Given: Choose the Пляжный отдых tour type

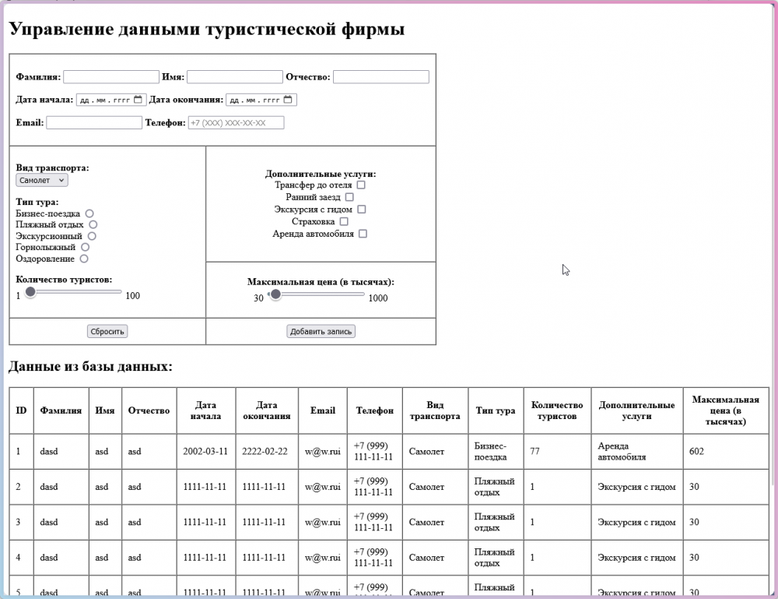Looking at the screenshot, I should (93, 224).
